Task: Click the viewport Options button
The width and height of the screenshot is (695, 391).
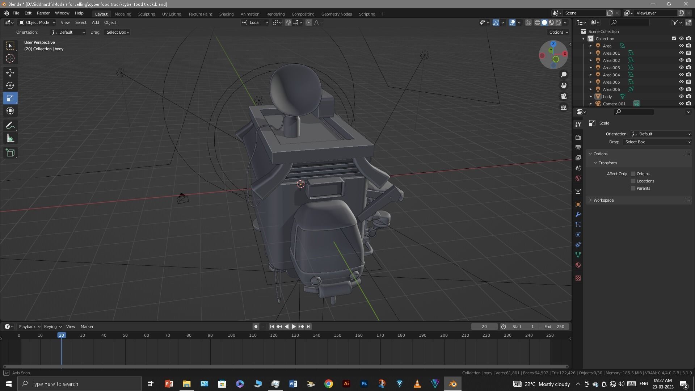Action: click(x=558, y=32)
